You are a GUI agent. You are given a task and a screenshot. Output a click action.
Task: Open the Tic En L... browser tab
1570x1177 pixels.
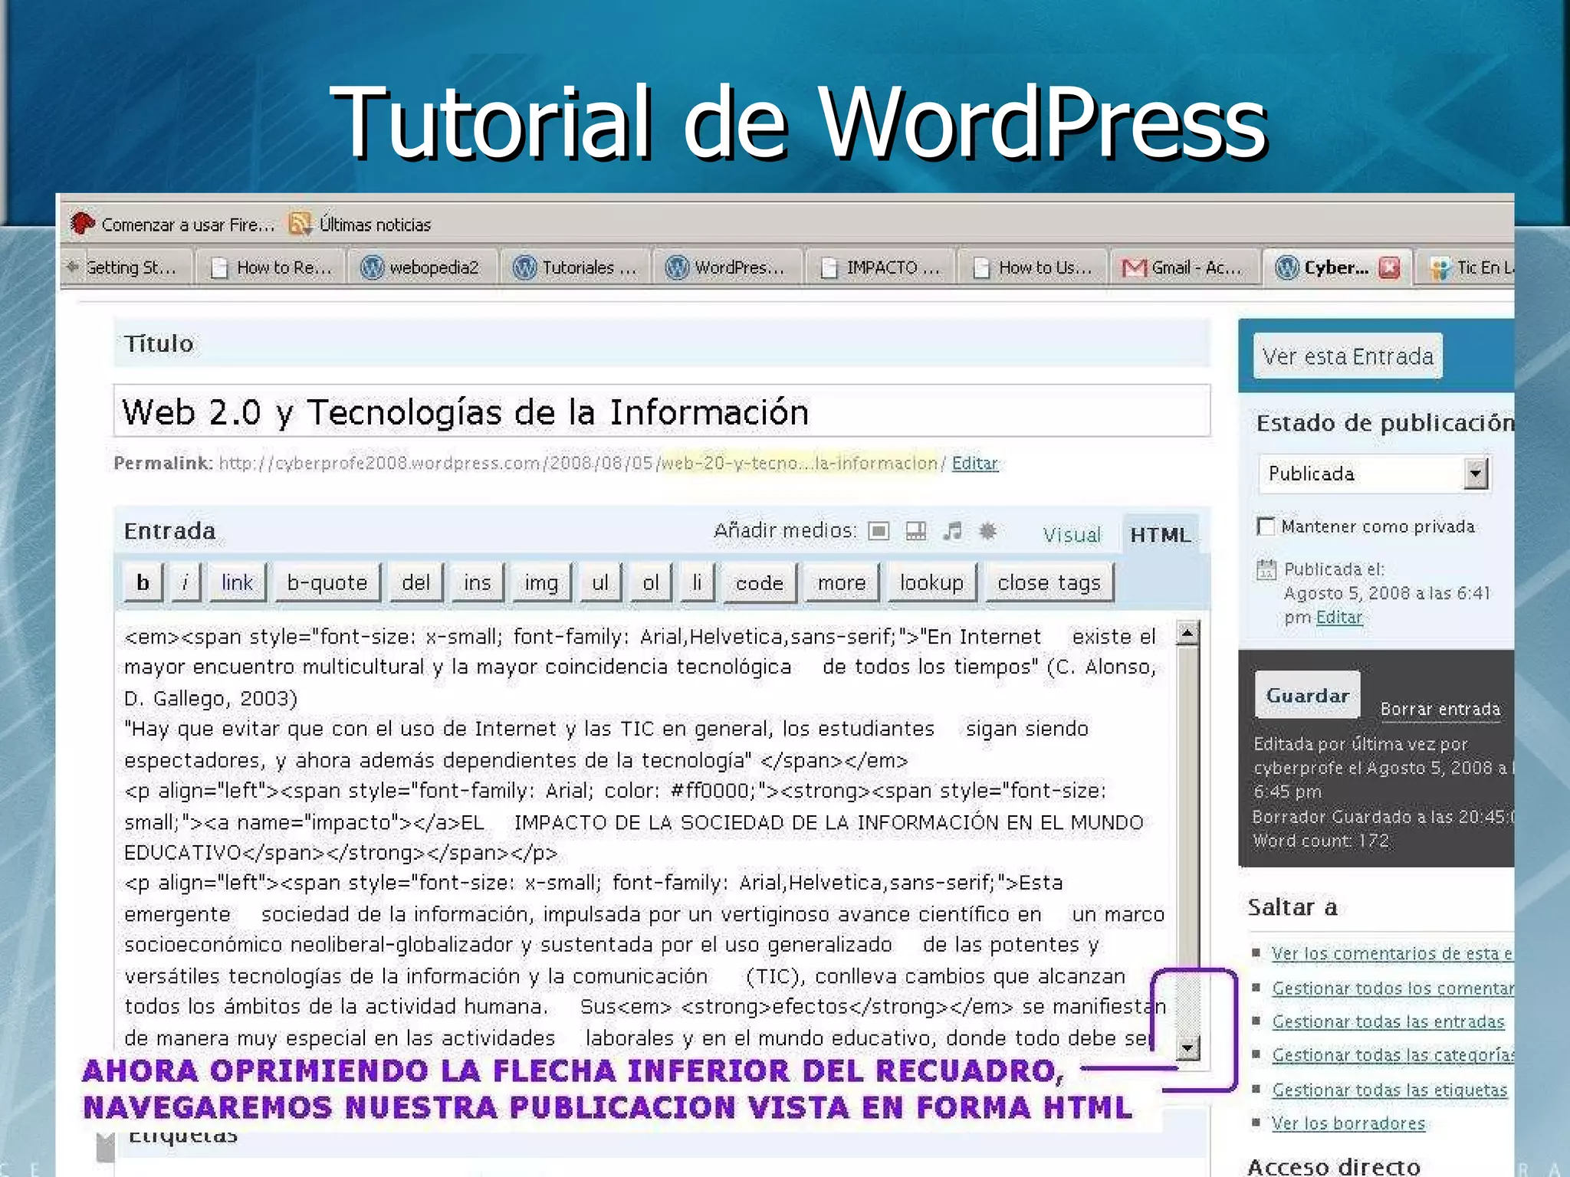[x=1467, y=267]
